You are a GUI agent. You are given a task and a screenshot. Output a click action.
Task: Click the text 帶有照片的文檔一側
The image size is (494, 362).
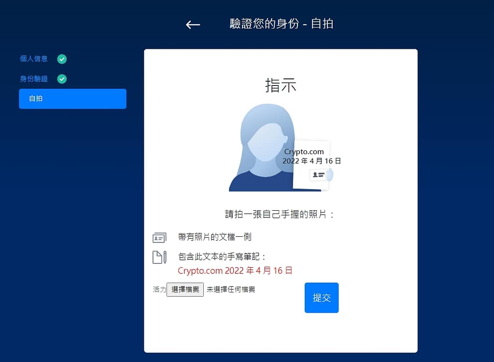214,237
